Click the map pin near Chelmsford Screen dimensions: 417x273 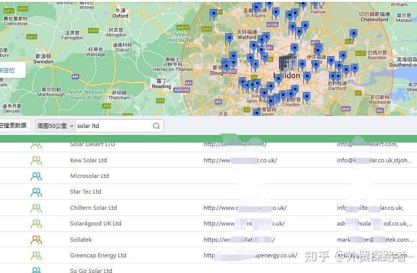pyautogui.click(x=354, y=34)
